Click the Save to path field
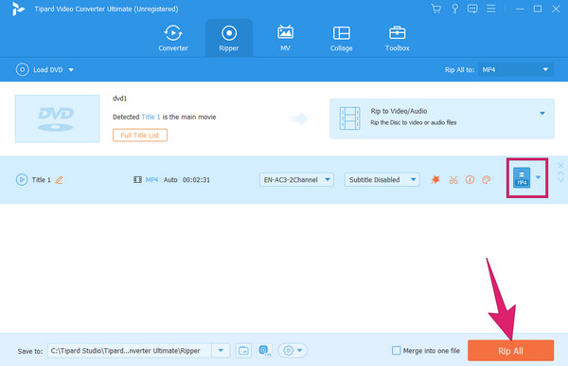Screen dimensions: 568x366 pos(130,351)
